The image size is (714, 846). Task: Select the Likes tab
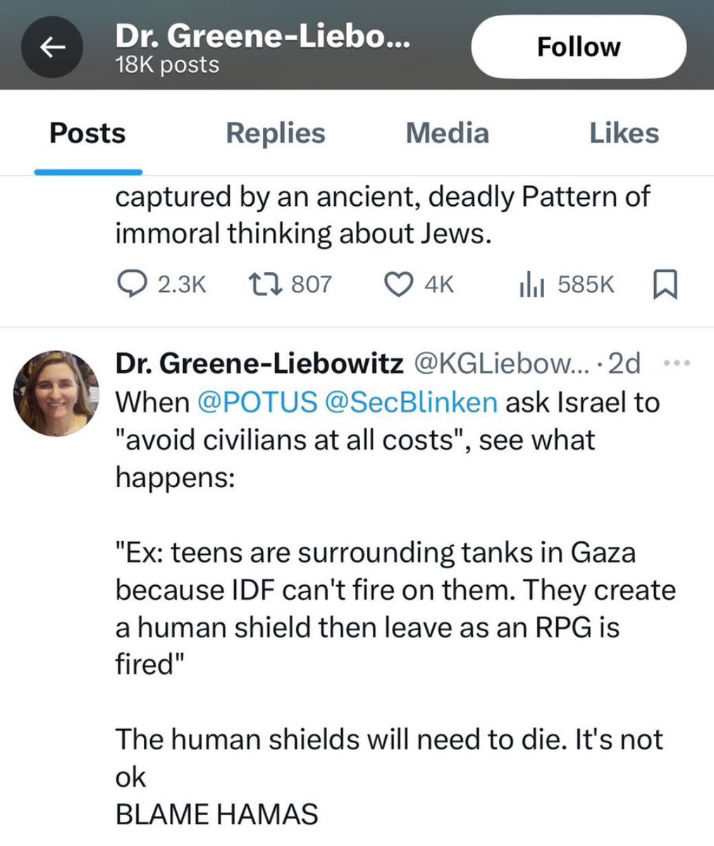pyautogui.click(x=624, y=133)
